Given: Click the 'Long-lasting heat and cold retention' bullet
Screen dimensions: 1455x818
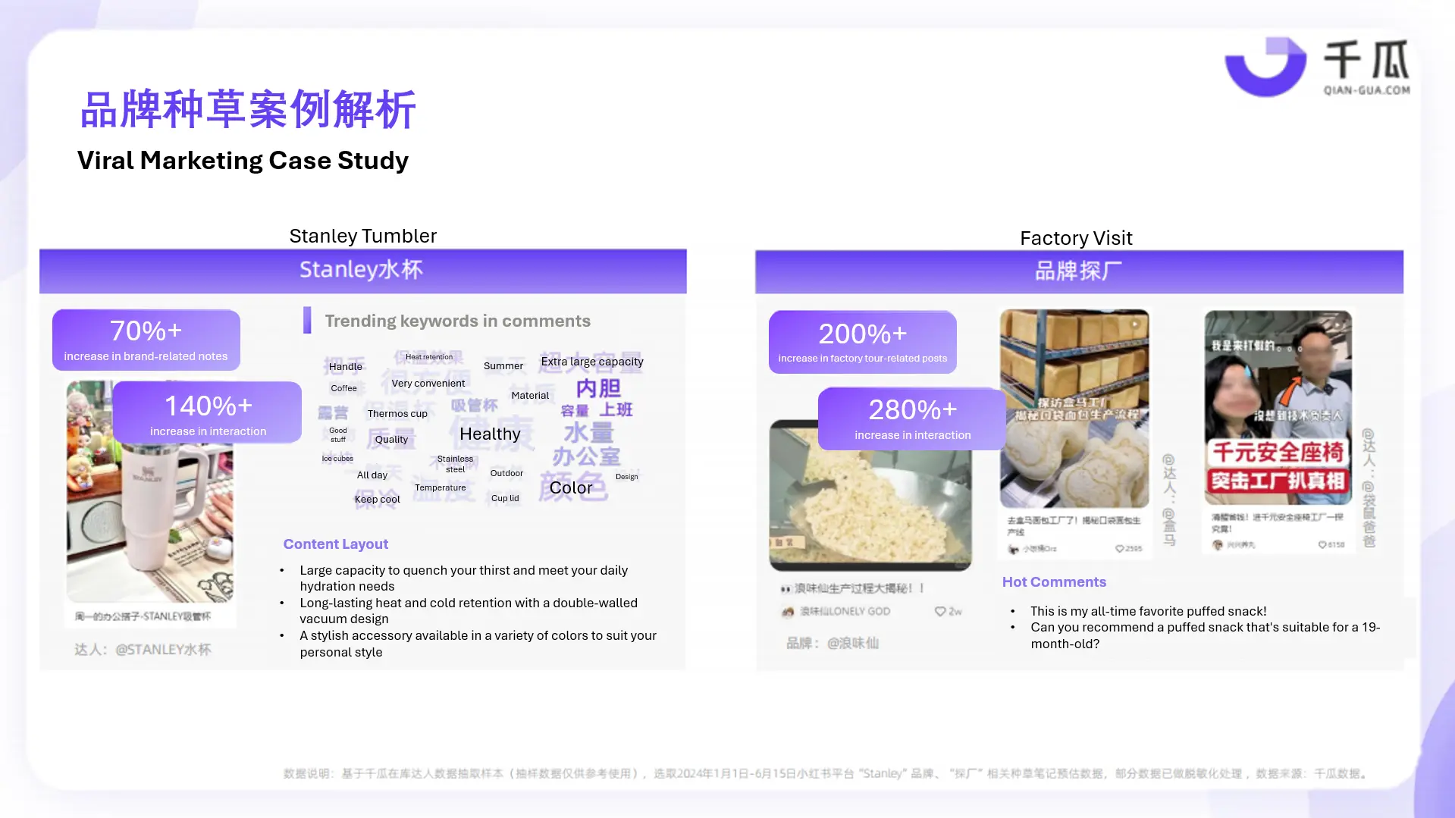Looking at the screenshot, I should (x=468, y=611).
